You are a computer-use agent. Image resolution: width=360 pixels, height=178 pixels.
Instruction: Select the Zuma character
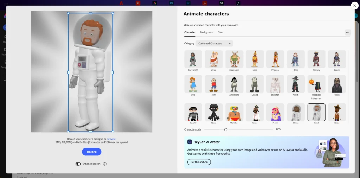[x=275, y=112]
